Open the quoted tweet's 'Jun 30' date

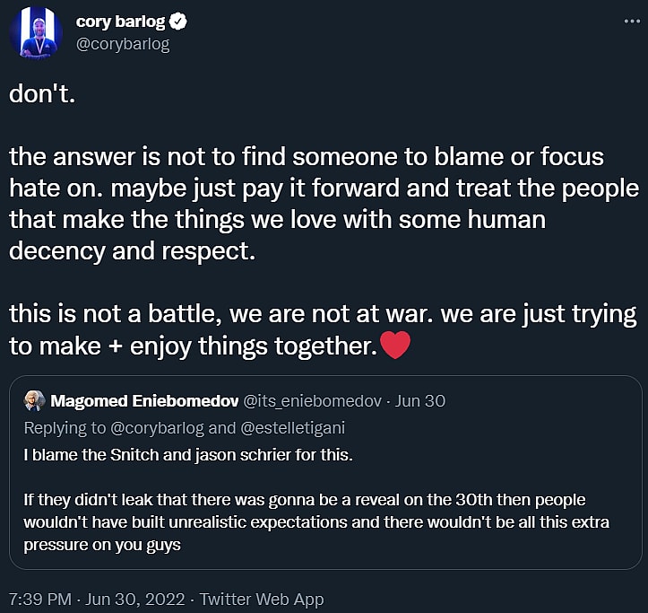click(420, 400)
